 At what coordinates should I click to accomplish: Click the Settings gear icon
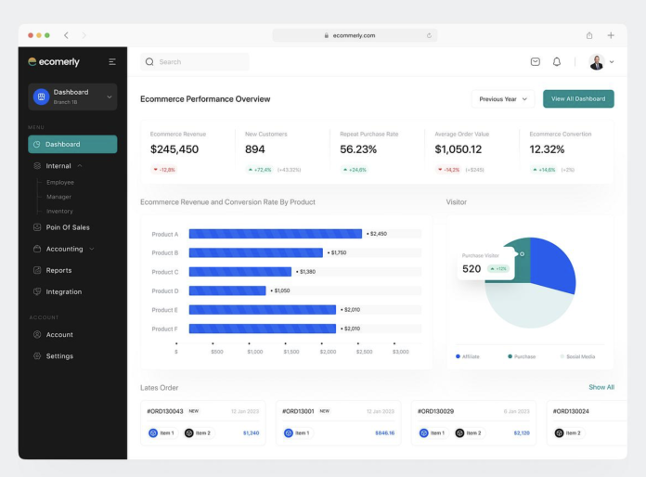click(x=37, y=356)
